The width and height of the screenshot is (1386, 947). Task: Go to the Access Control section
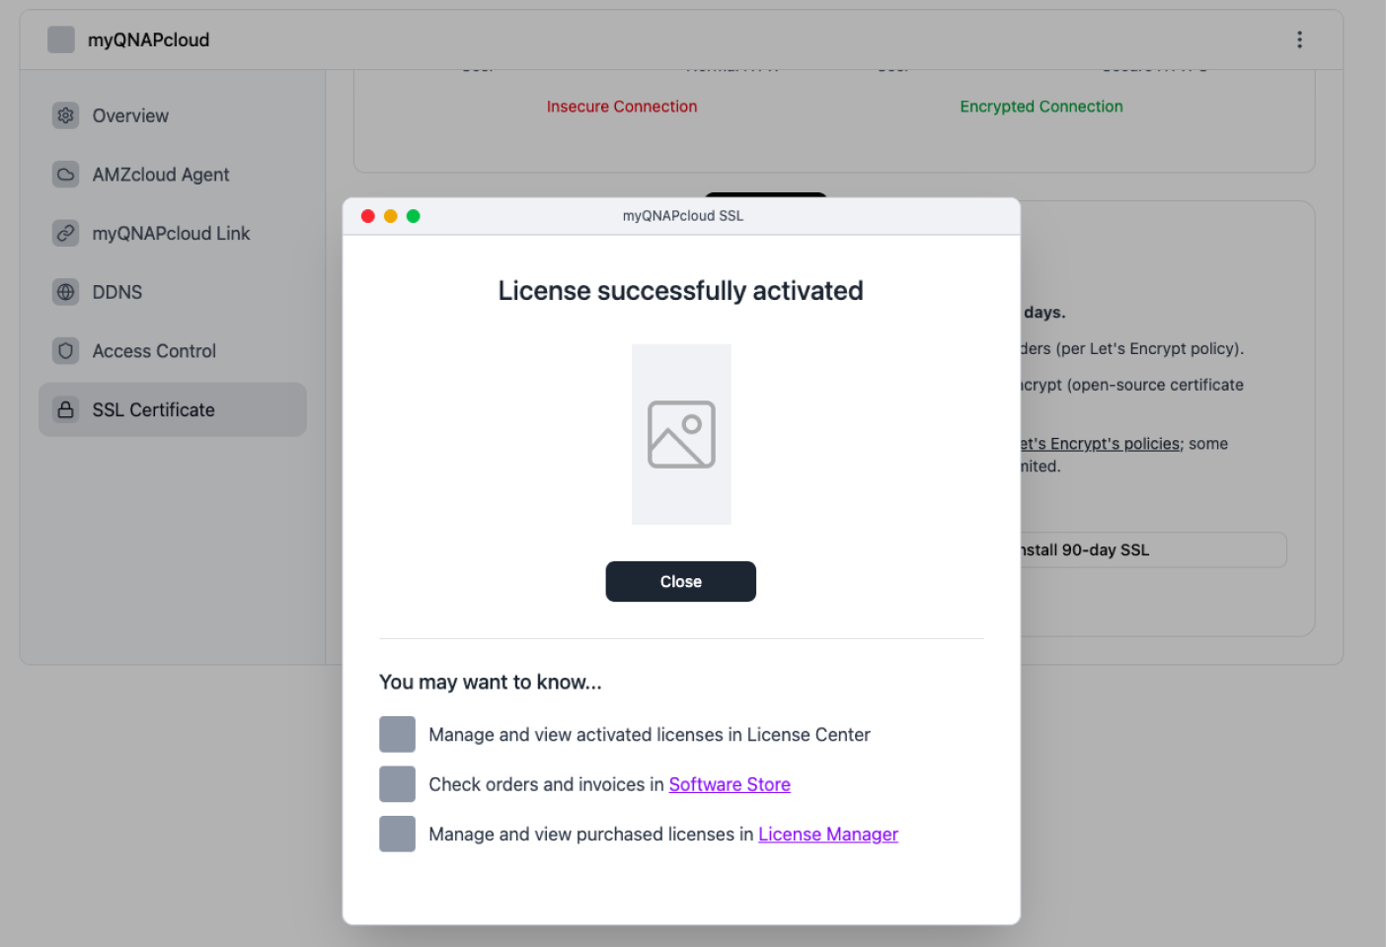[x=154, y=351]
